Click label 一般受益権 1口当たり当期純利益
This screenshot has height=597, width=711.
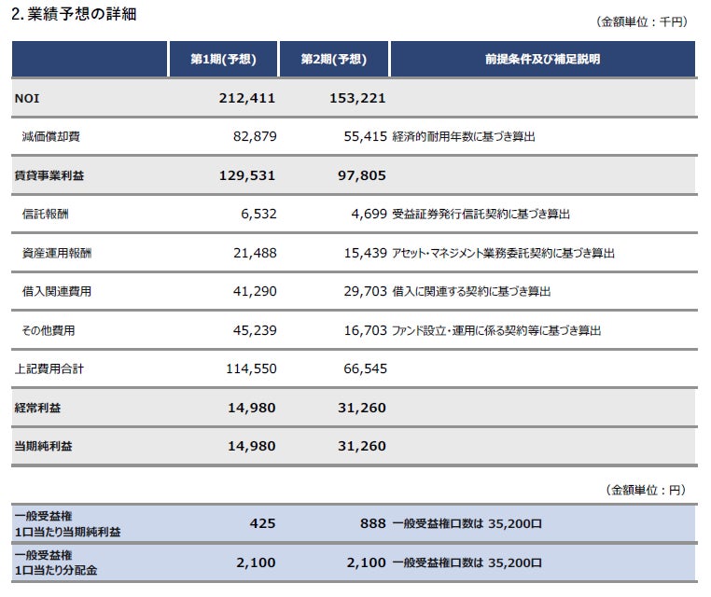67,524
